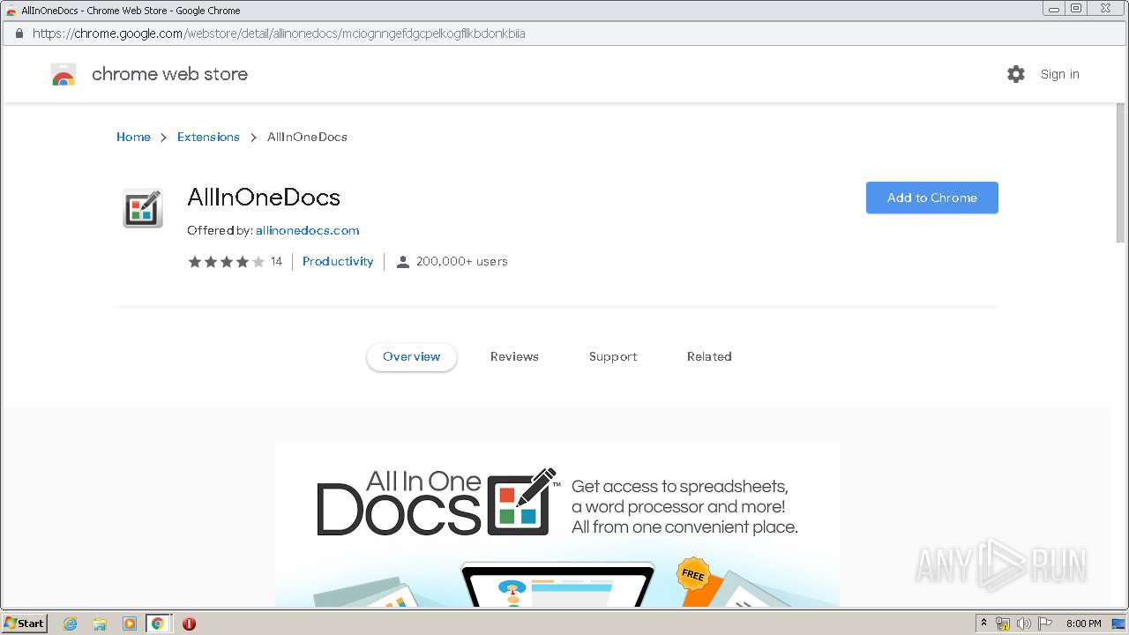Click the All In One Docs promo image
This screenshot has width=1129, height=635.
pyautogui.click(x=557, y=524)
